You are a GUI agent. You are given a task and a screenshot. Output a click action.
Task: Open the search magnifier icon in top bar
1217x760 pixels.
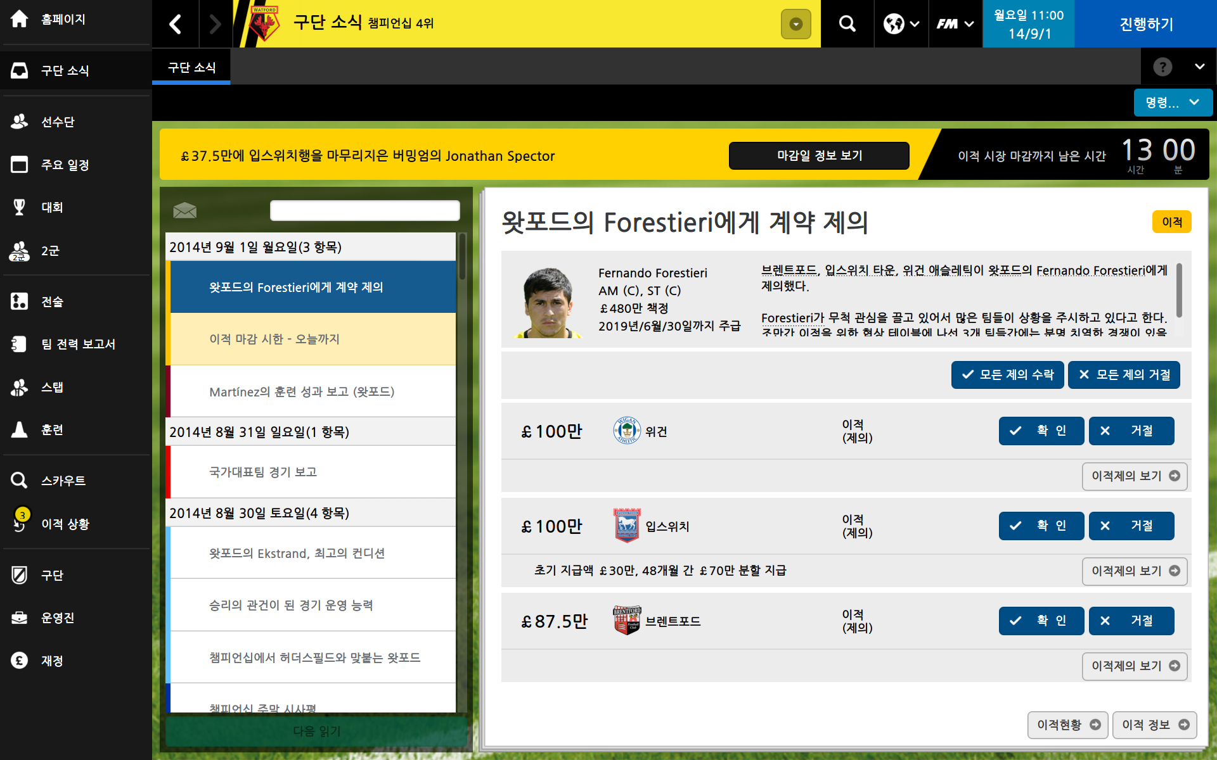tap(847, 23)
